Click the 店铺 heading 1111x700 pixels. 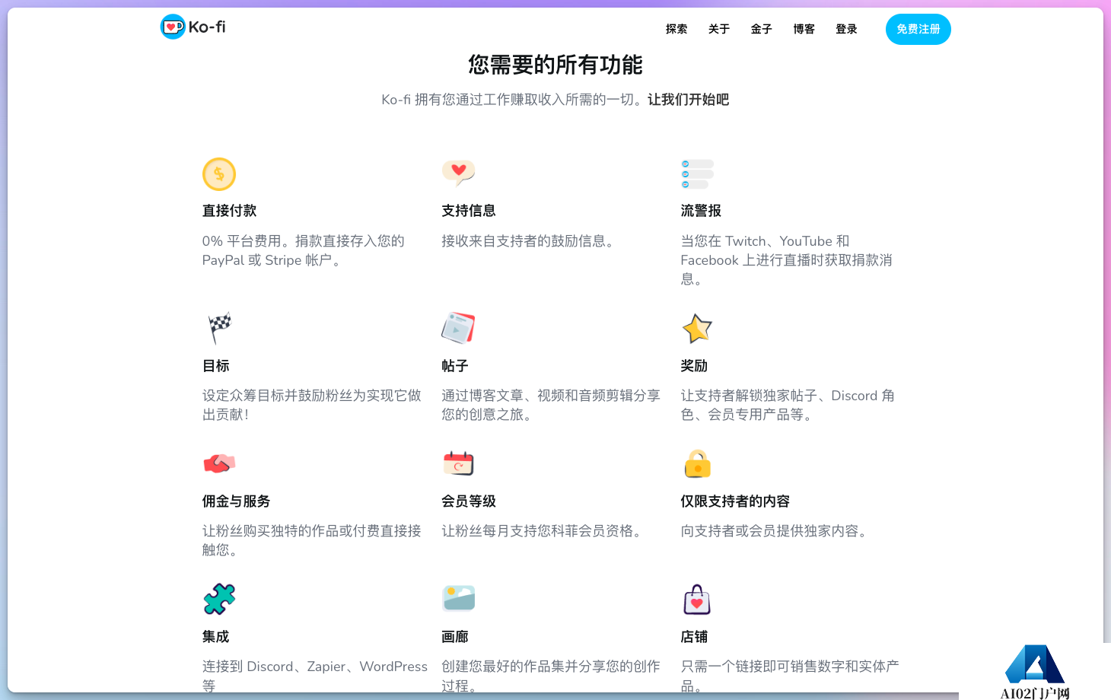point(694,637)
